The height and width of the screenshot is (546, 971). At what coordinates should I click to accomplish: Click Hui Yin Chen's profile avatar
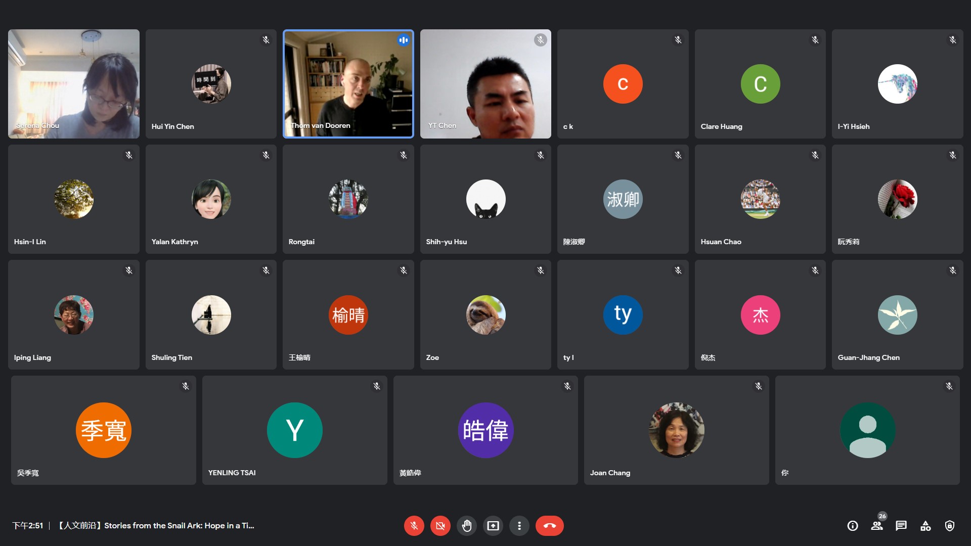(x=211, y=84)
